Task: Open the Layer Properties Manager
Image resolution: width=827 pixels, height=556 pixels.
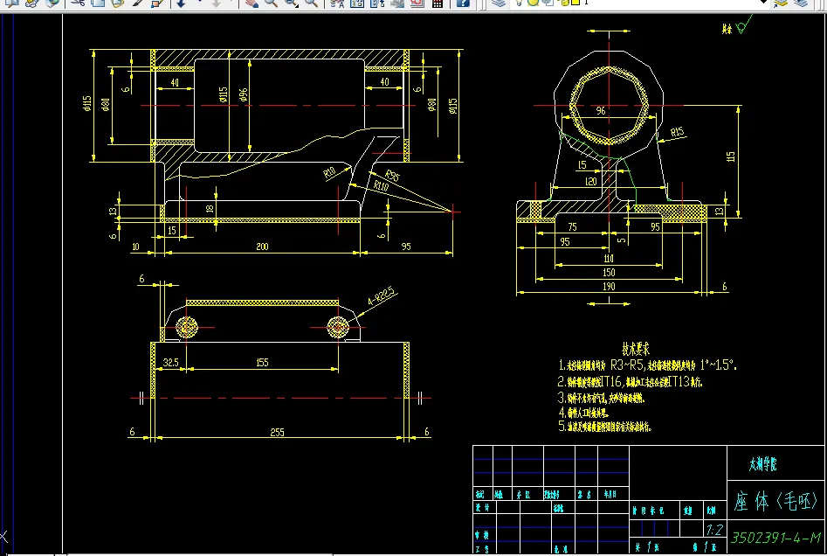Action: (498, 3)
